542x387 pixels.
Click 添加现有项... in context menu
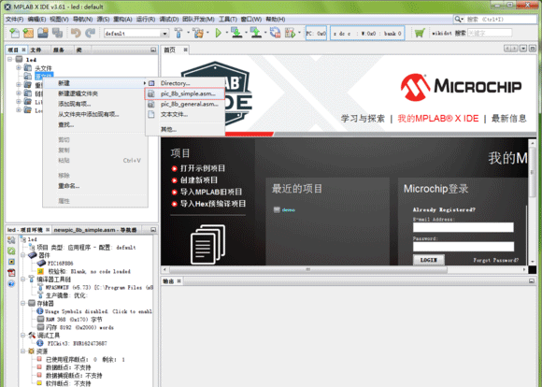[95, 104]
